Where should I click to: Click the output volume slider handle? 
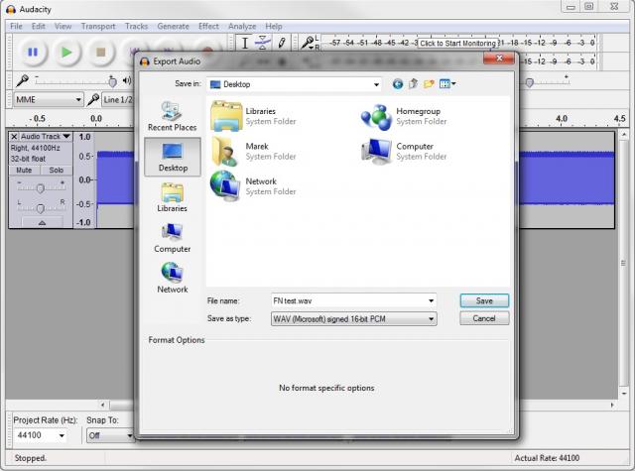tap(529, 82)
